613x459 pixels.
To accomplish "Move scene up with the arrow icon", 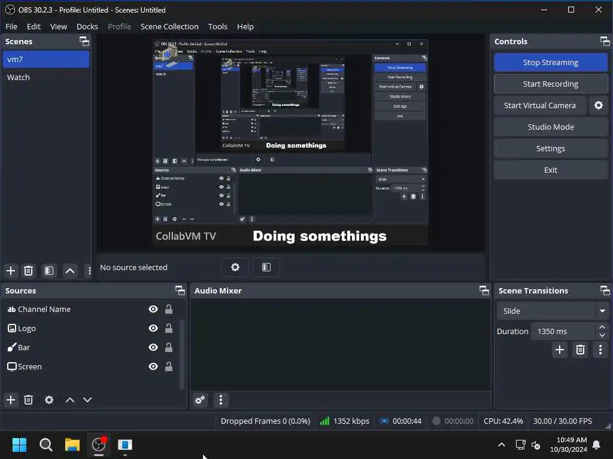I will (70, 271).
